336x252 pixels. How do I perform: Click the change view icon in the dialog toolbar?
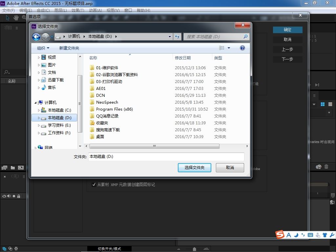pyautogui.click(x=221, y=48)
